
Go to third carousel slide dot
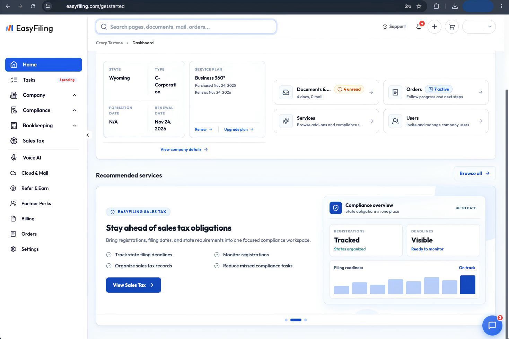(306, 320)
